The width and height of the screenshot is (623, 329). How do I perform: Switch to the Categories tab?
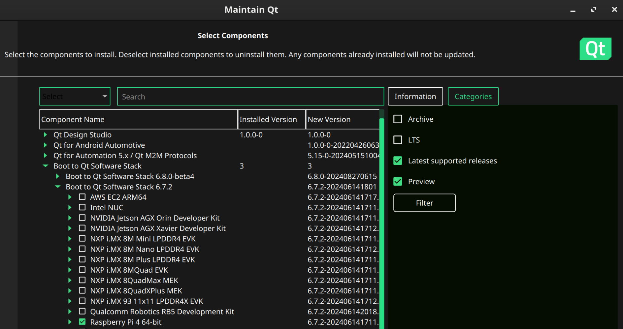[473, 97]
